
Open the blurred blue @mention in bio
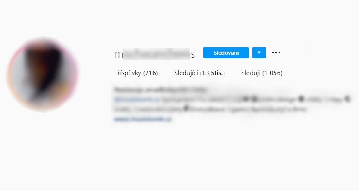(137, 100)
